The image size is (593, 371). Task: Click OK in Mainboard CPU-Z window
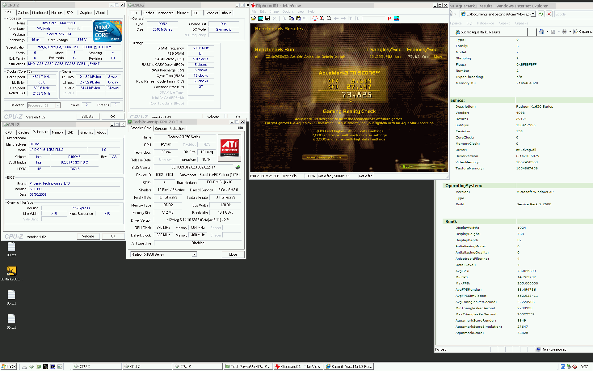click(113, 236)
